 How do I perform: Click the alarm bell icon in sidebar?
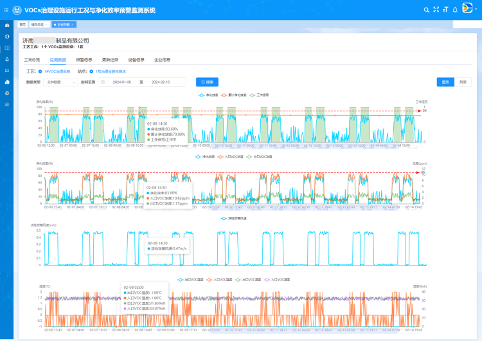7,59
